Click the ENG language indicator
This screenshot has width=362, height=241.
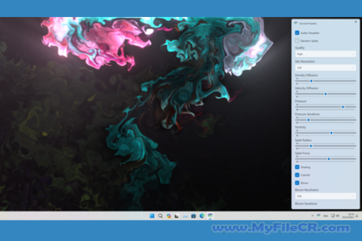coord(325,216)
